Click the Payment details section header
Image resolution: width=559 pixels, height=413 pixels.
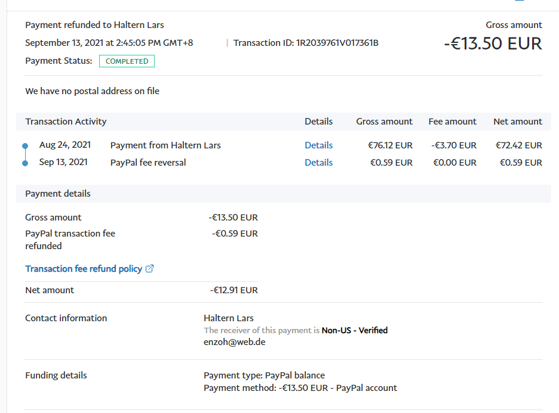[58, 194]
